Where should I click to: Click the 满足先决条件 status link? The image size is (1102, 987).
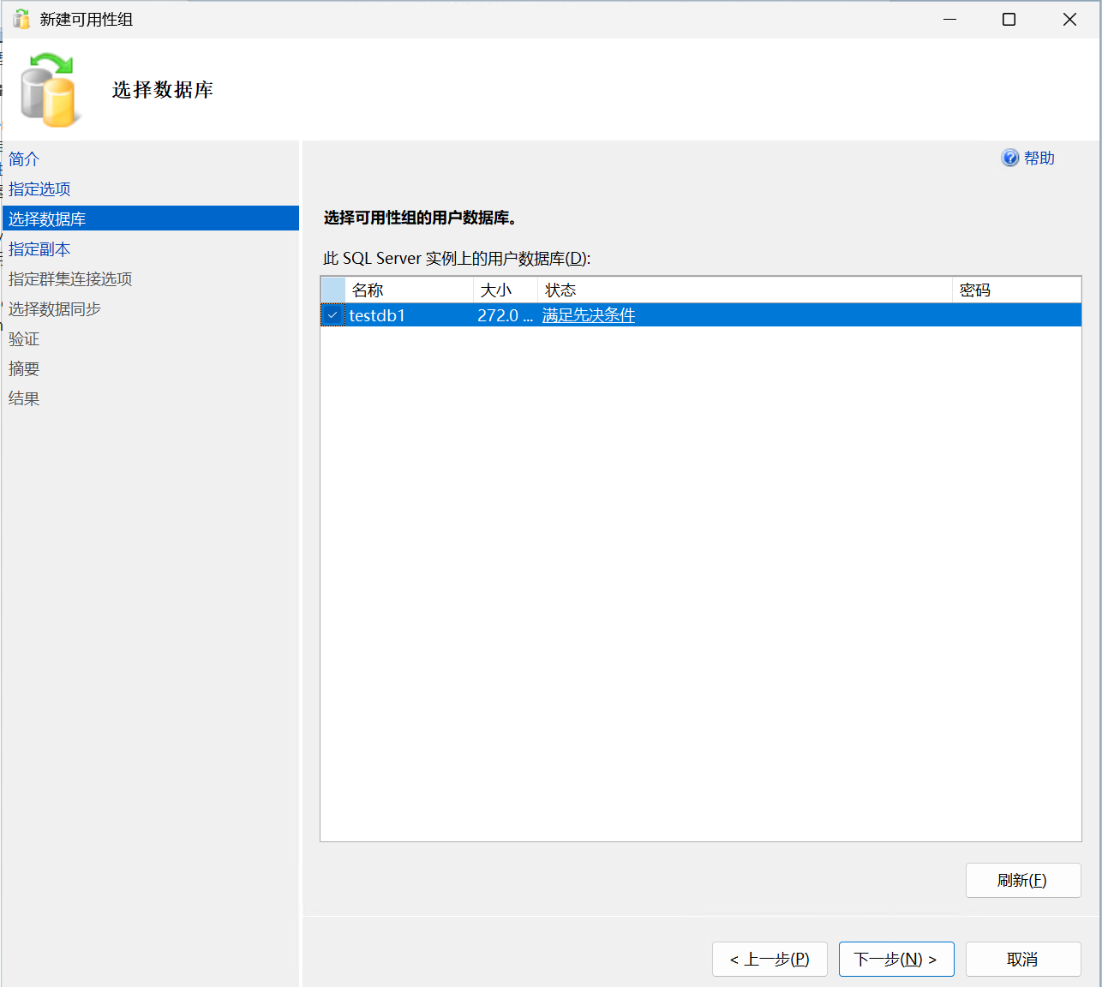pyautogui.click(x=589, y=315)
